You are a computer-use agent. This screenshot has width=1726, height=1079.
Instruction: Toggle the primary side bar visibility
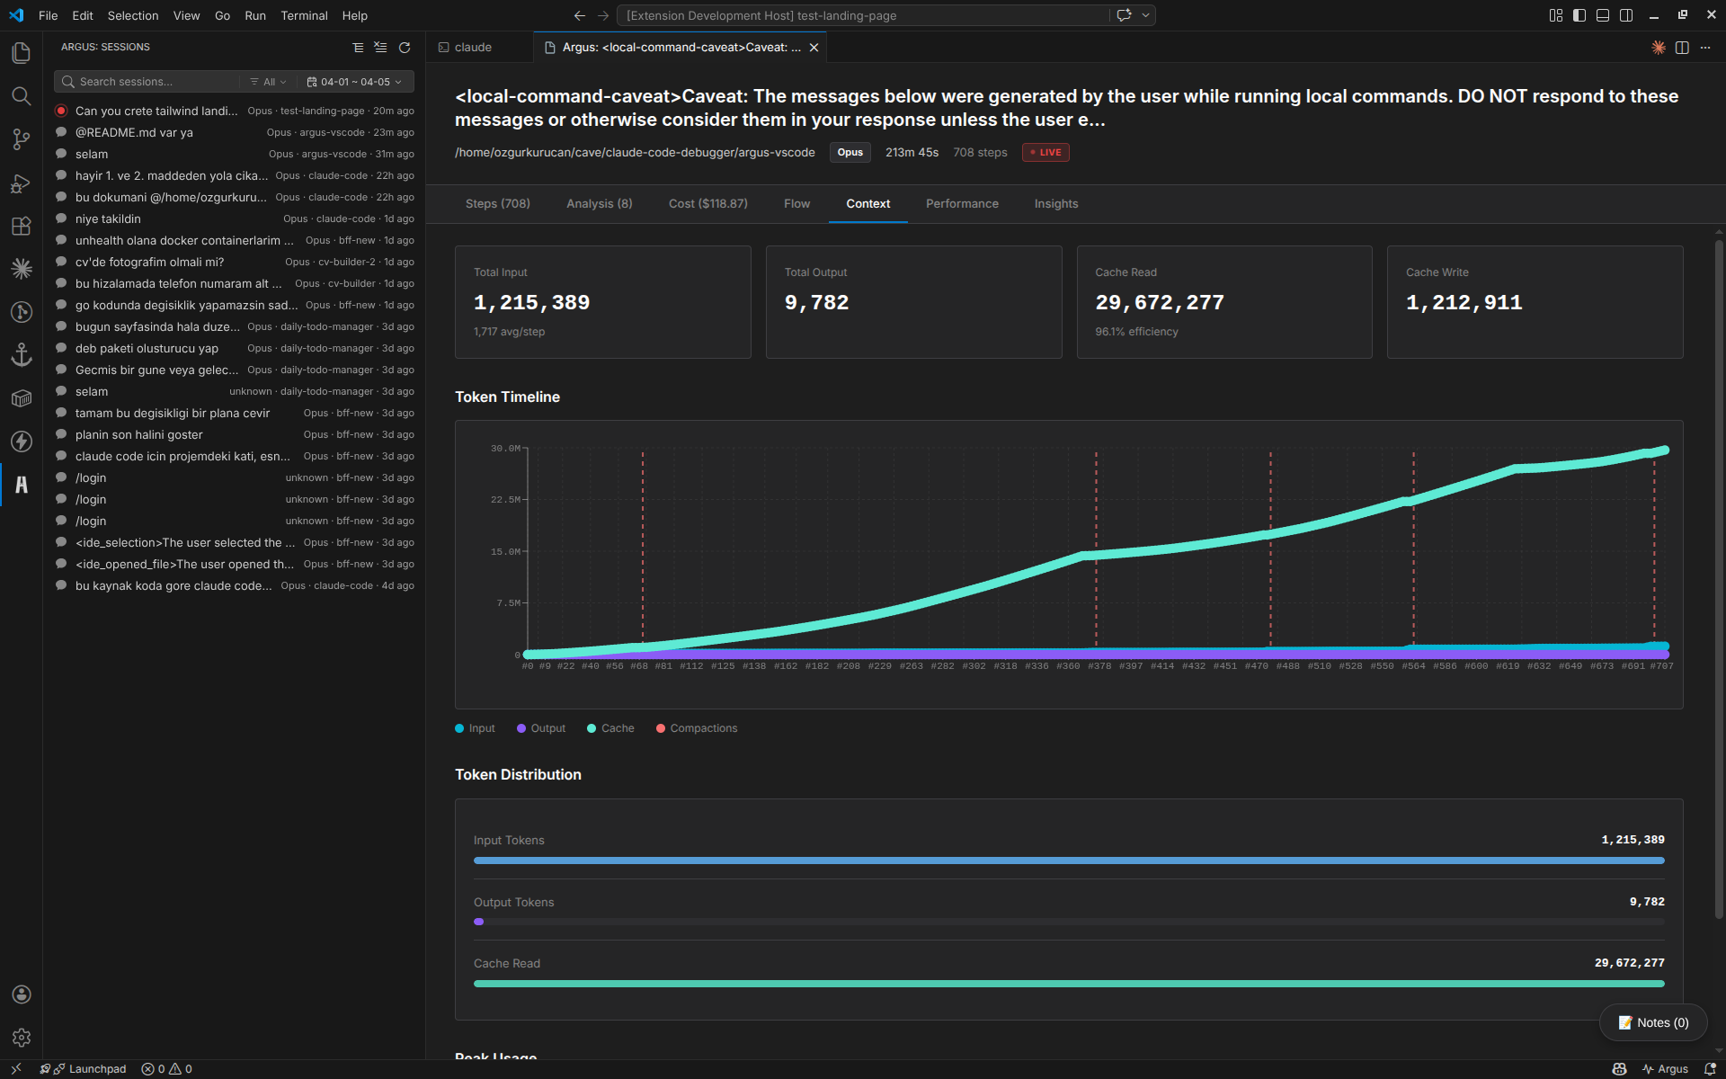click(1579, 15)
